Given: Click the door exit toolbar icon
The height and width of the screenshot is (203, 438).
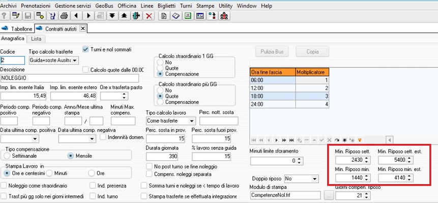Looking at the screenshot, I should [136, 16].
